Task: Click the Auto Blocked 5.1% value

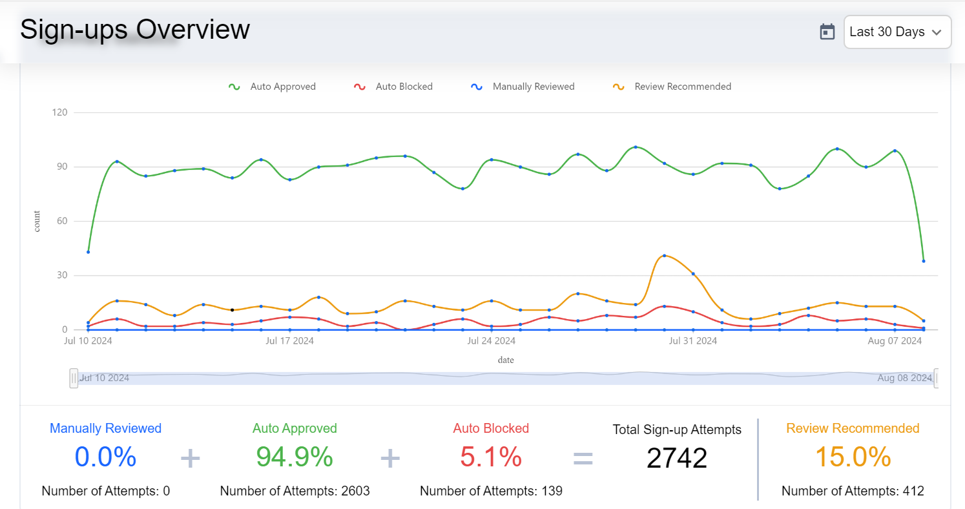Action: [x=491, y=457]
